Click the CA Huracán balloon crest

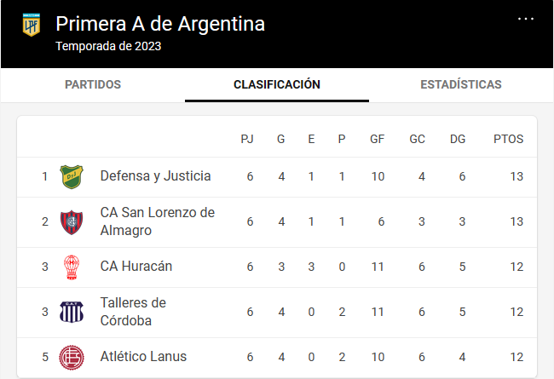[72, 267]
